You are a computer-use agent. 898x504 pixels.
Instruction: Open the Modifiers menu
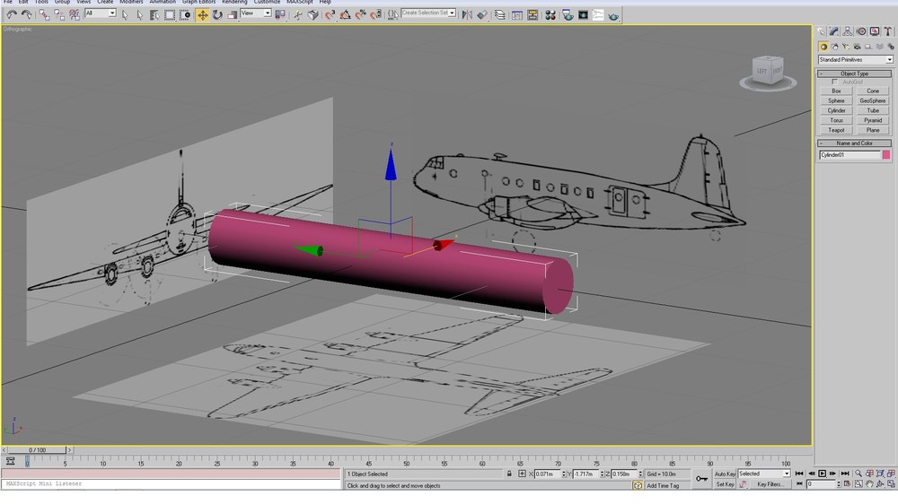click(x=131, y=3)
